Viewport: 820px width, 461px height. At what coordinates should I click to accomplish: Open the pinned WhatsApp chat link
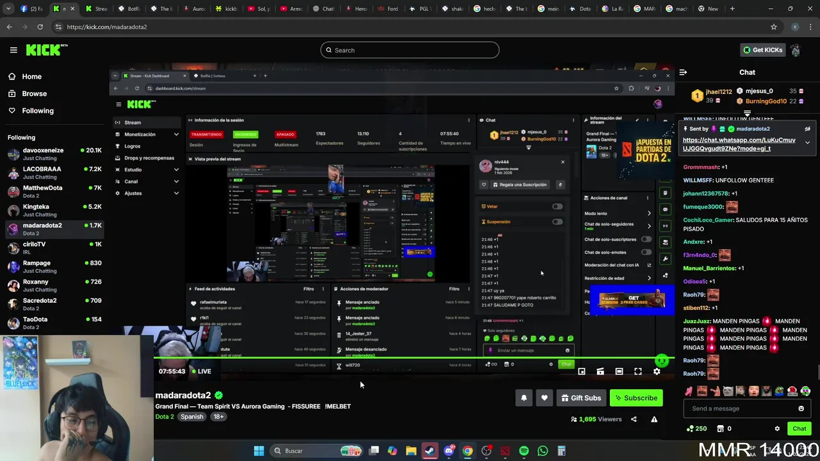[x=739, y=144]
